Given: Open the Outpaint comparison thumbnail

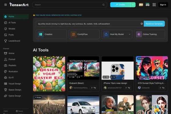Looking at the screenshot, I should point(83,68).
